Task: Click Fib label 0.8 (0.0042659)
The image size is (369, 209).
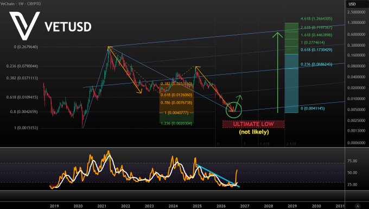Action: (x=23, y=112)
